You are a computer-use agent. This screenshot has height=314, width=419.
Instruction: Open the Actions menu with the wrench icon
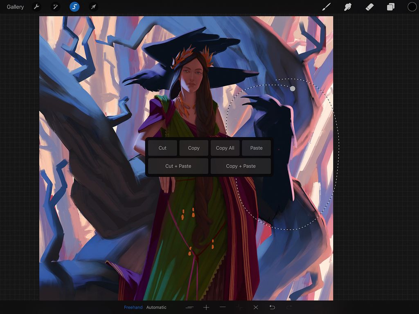coord(36,7)
